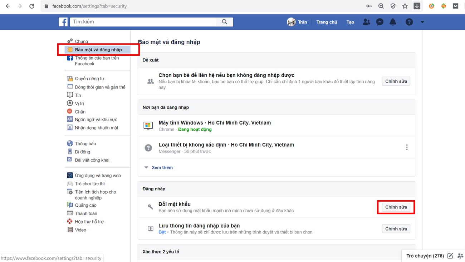Click the M extension icon in toolbar
Image resolution: width=465 pixels, height=262 pixels.
point(455,6)
